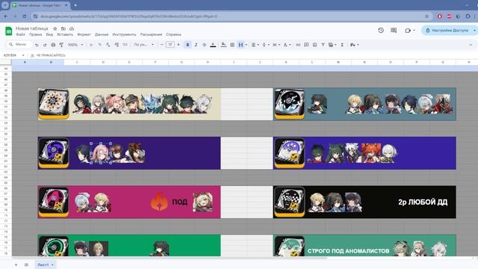The width and height of the screenshot is (478, 269).
Task: Select the paint format tool
Action: coord(61,45)
